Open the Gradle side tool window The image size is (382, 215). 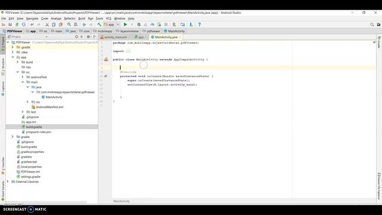coord(379,42)
